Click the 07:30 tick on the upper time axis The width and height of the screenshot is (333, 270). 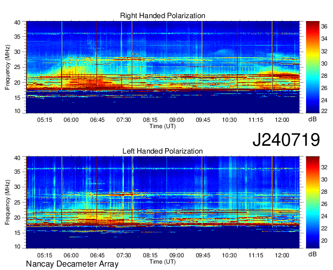click(123, 120)
